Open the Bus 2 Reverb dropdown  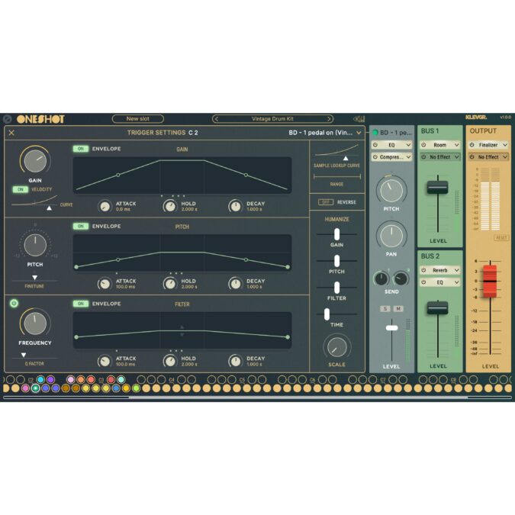pos(456,270)
